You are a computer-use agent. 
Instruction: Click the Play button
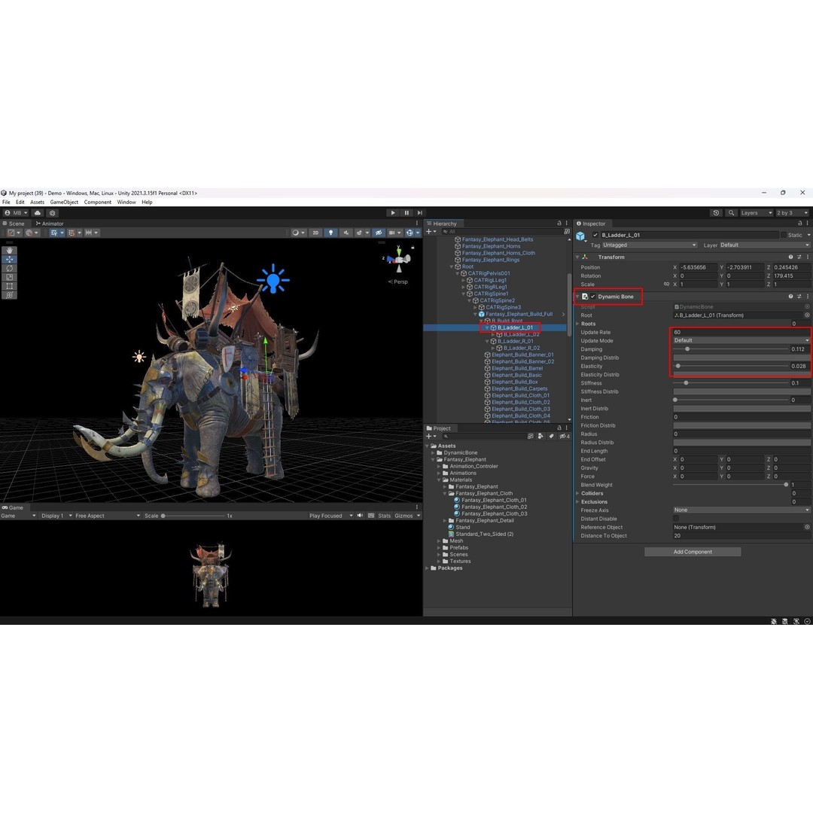(x=393, y=212)
